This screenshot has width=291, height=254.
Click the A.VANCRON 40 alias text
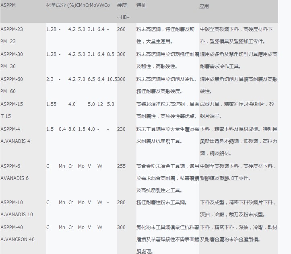pos(17,240)
